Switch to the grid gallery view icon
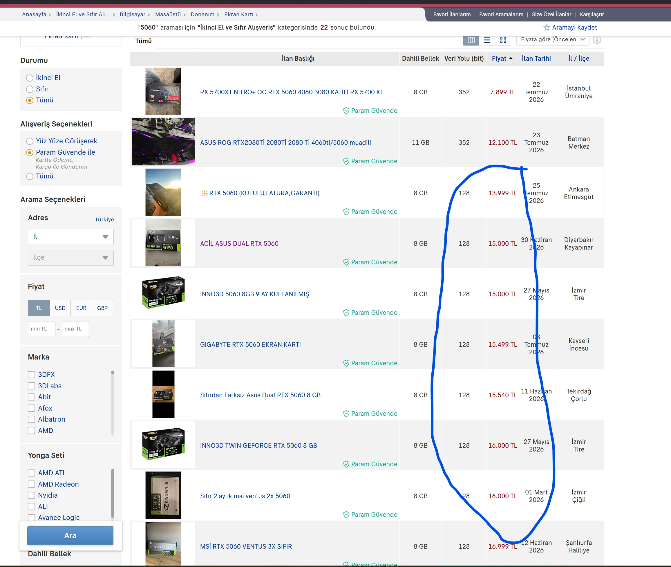The width and height of the screenshot is (671, 567). point(503,40)
